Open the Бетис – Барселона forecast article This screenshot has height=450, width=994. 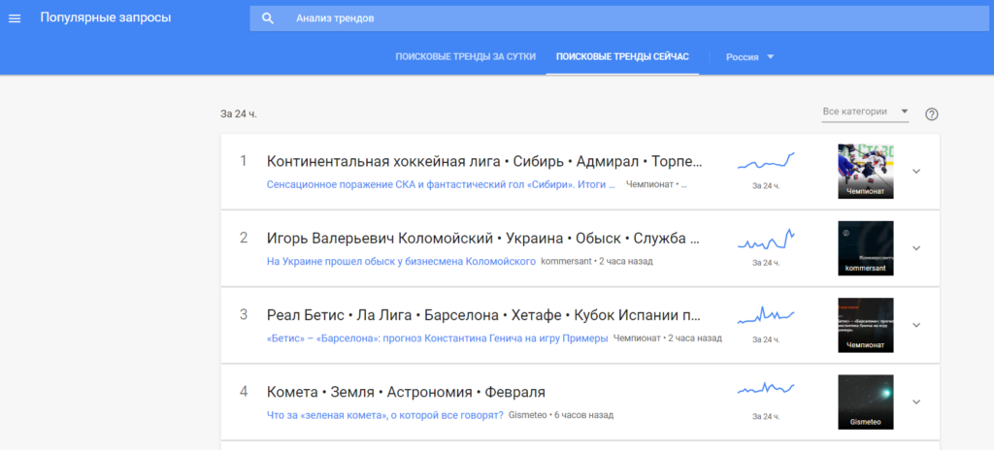point(438,337)
